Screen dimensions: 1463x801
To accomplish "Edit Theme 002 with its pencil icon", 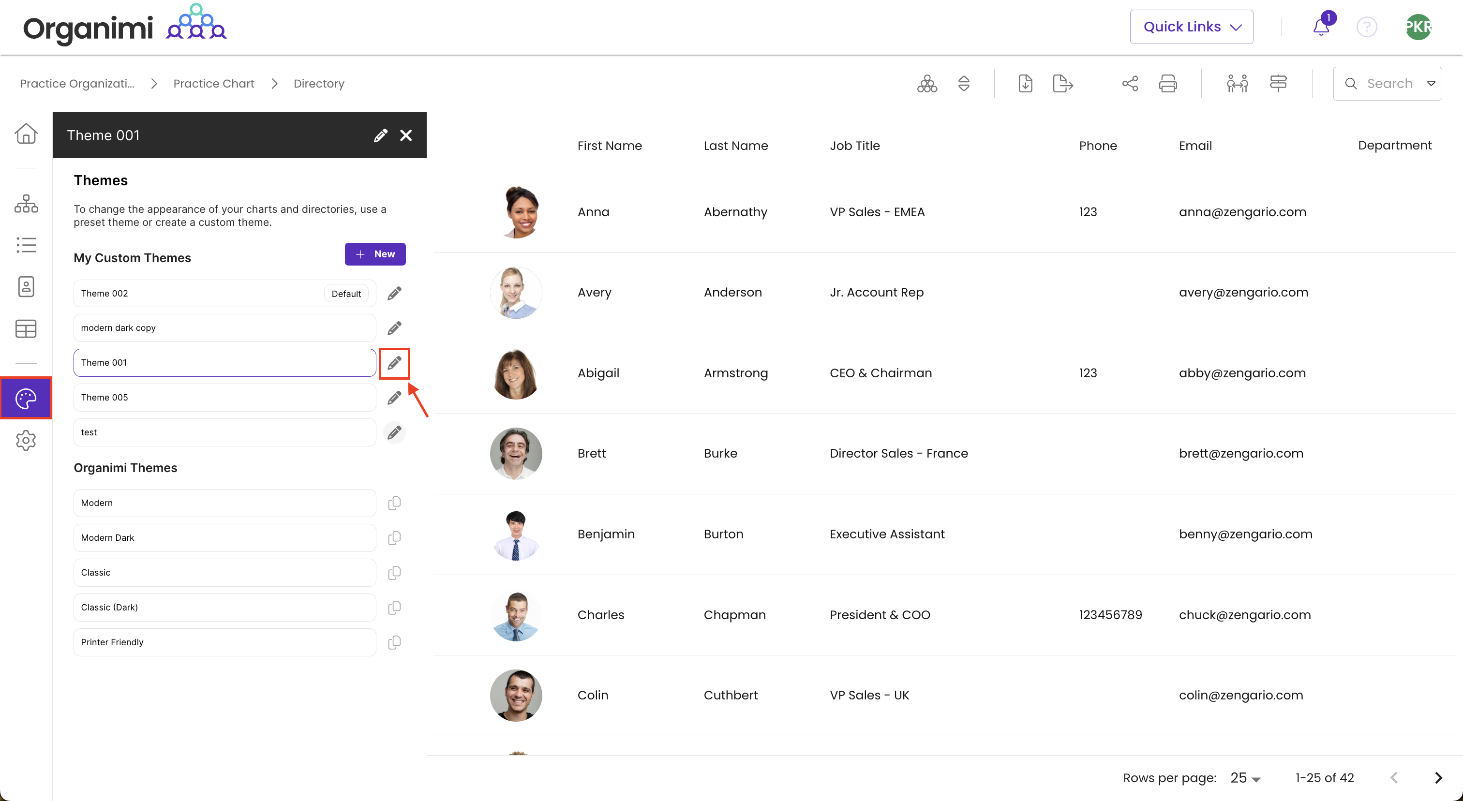I will tap(394, 294).
